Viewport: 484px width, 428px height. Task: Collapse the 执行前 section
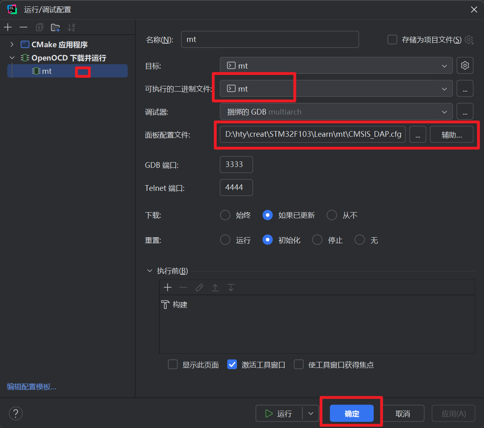150,271
